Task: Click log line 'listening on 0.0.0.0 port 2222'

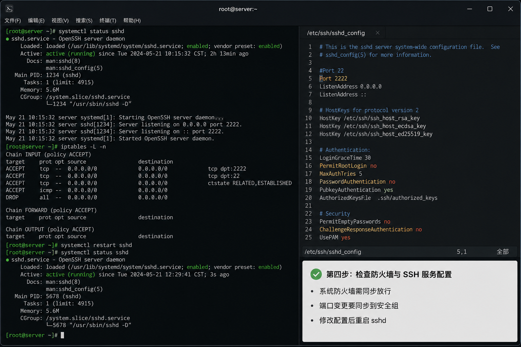Action: coord(124,124)
